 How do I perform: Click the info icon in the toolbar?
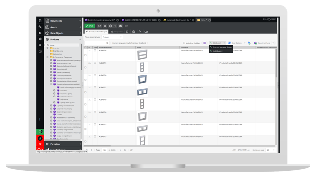110,26
